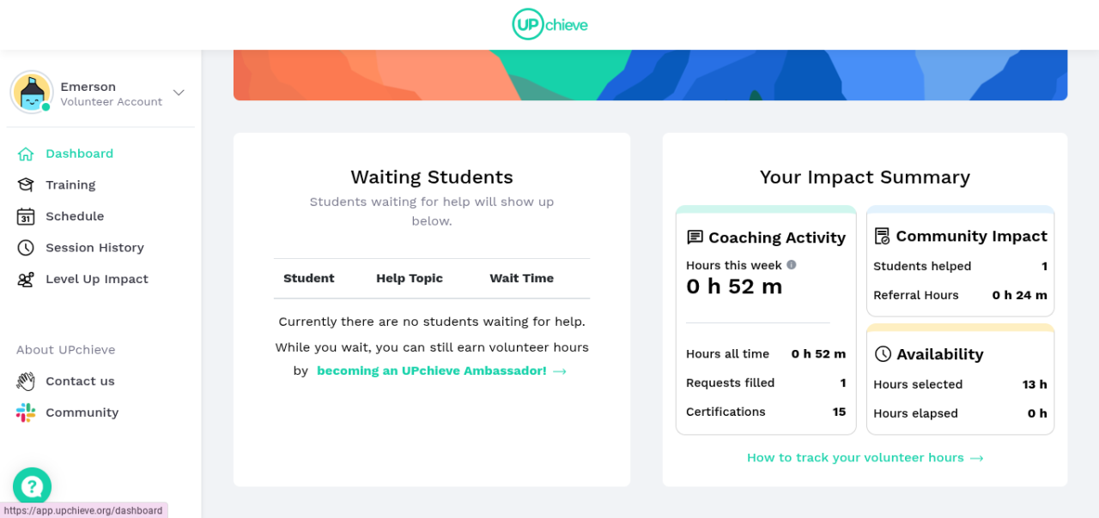Click the Slack Community icon
1099x518 pixels.
point(26,413)
